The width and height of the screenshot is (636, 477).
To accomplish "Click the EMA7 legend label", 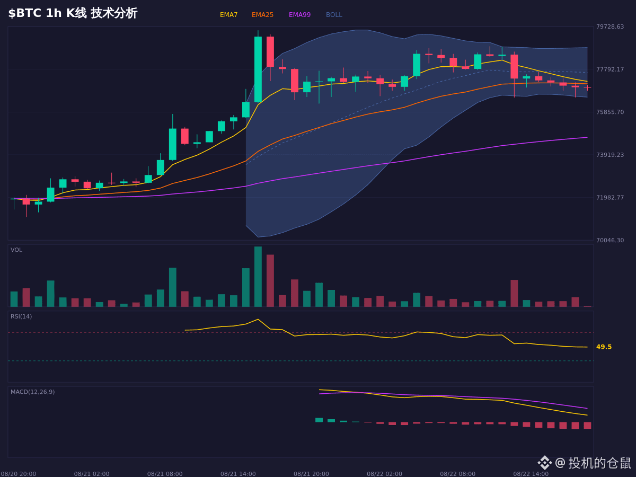I will tap(229, 15).
